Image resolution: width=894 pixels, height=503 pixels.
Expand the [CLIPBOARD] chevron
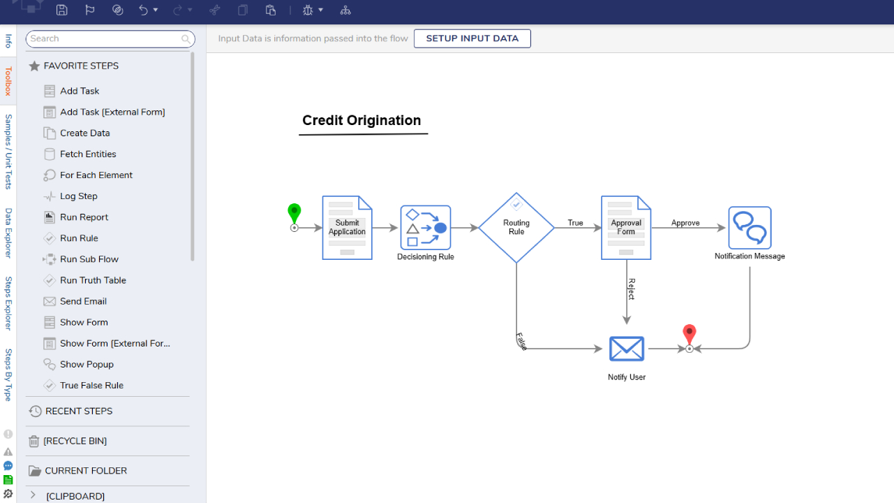pos(33,495)
